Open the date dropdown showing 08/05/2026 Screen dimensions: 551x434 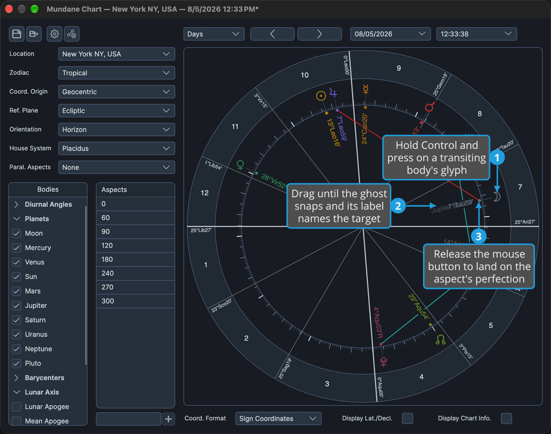point(390,34)
